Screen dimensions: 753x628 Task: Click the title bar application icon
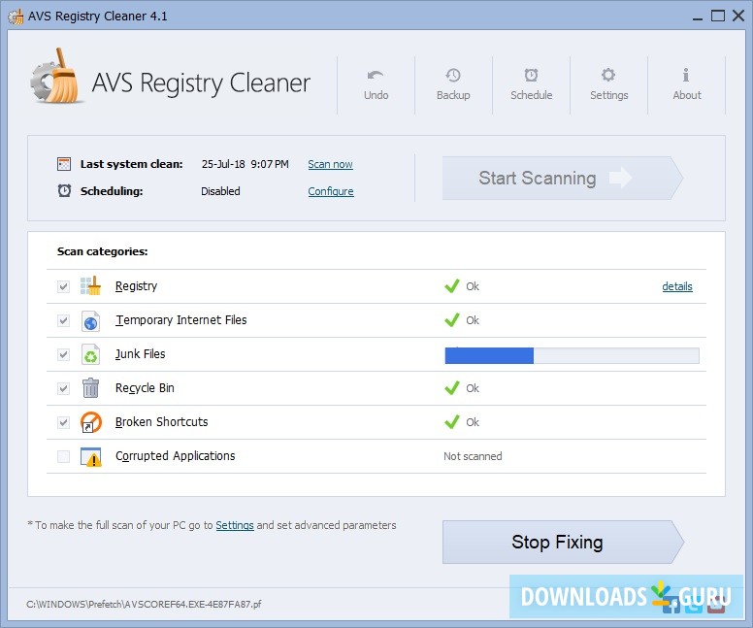pyautogui.click(x=16, y=17)
